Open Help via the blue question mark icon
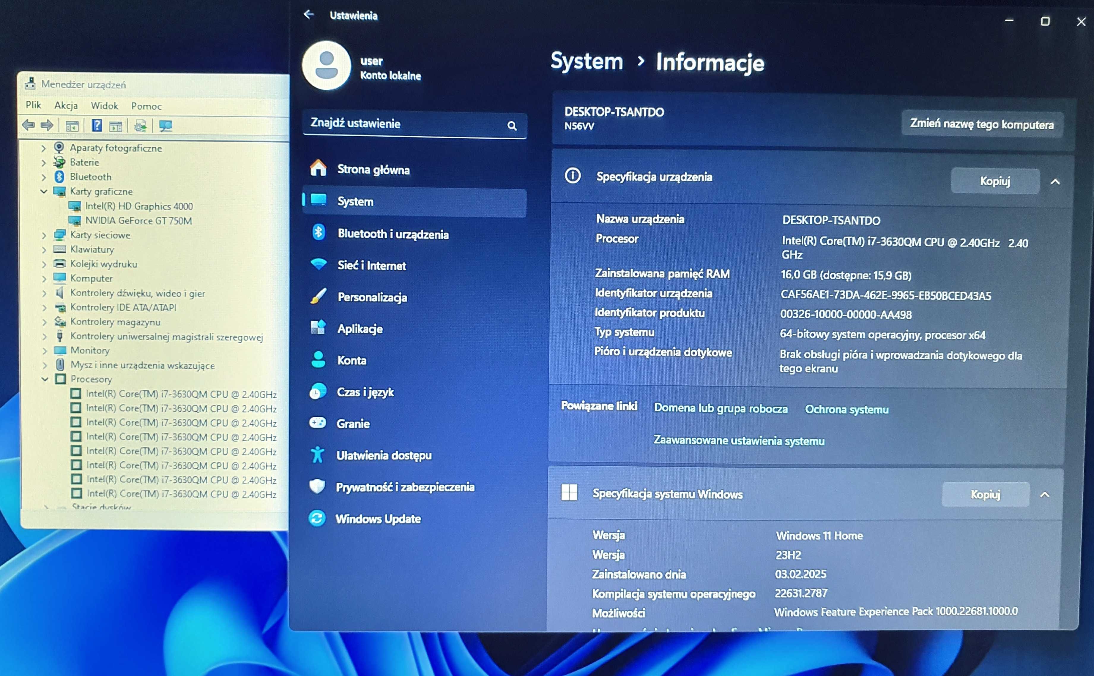The width and height of the screenshot is (1094, 676). point(97,126)
